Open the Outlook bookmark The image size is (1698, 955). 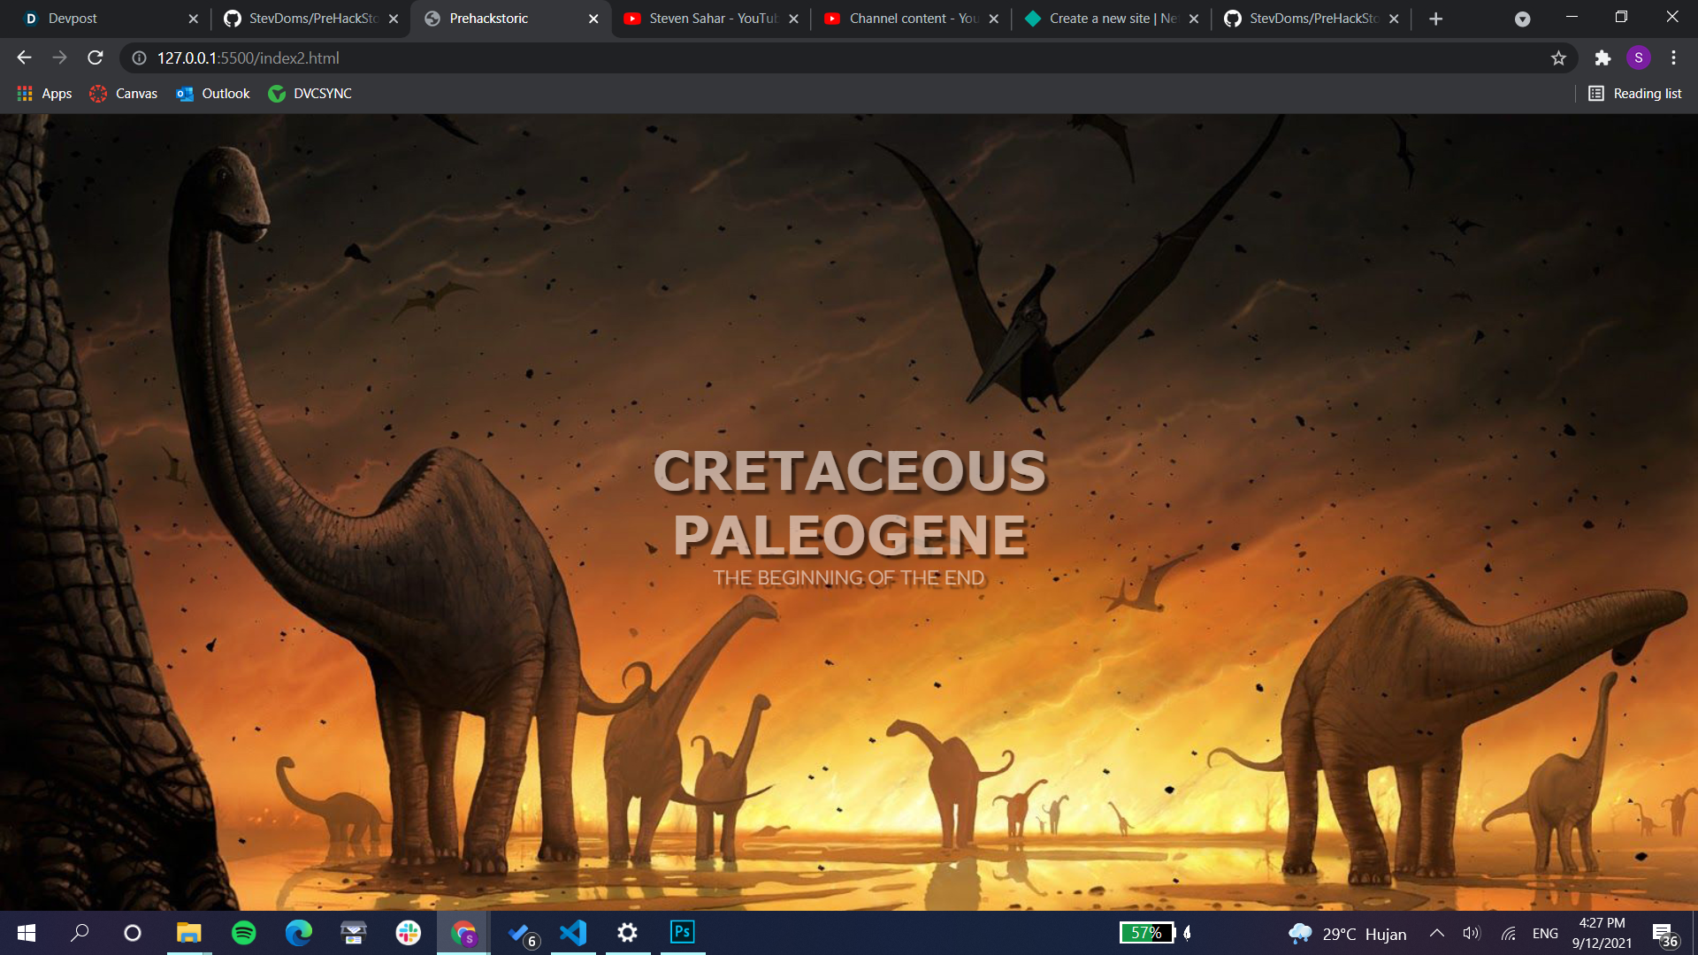[213, 93]
